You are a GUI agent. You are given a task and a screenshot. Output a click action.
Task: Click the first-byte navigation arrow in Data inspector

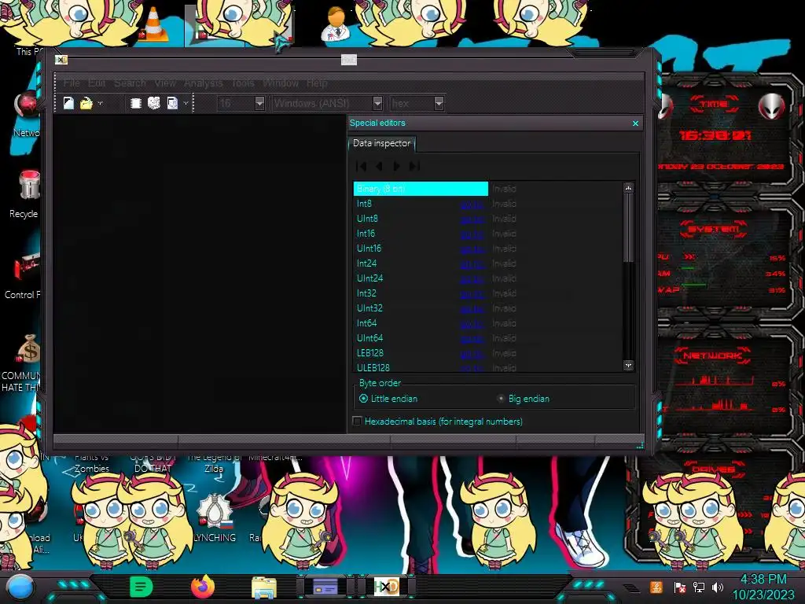pyautogui.click(x=362, y=166)
